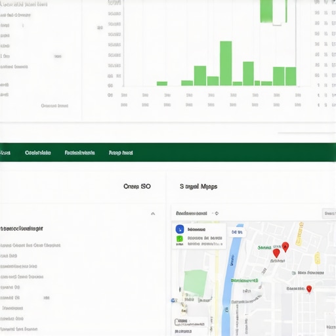Click the blue rounded icon in the map info card

(x=180, y=229)
